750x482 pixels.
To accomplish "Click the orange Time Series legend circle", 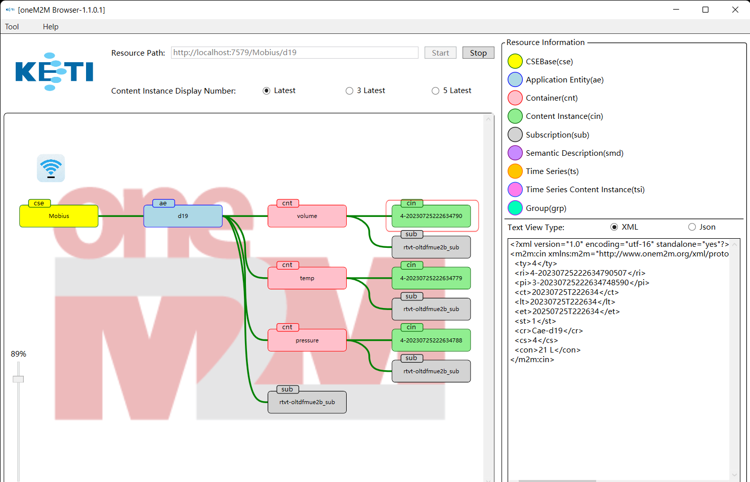I will (x=515, y=171).
